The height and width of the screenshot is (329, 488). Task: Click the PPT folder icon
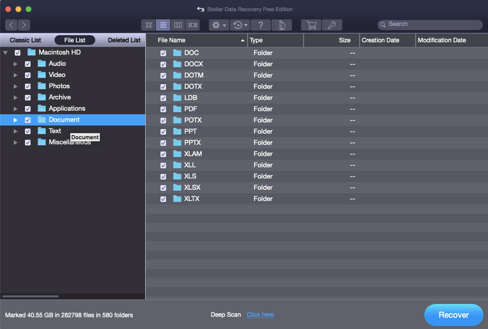pyautogui.click(x=177, y=131)
